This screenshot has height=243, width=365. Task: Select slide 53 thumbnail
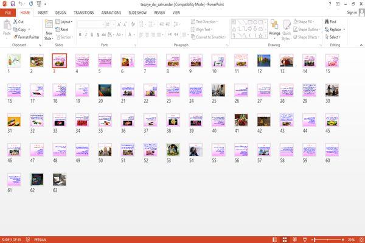click(173, 150)
